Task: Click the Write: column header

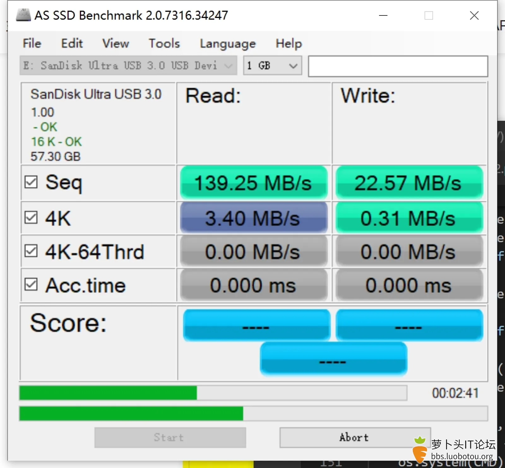Action: (368, 96)
